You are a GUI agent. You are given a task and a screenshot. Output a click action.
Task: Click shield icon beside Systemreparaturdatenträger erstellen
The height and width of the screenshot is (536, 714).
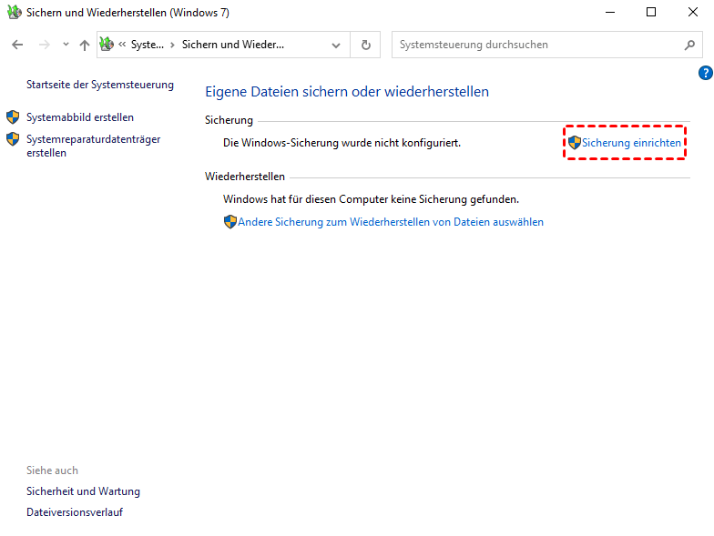click(13, 138)
